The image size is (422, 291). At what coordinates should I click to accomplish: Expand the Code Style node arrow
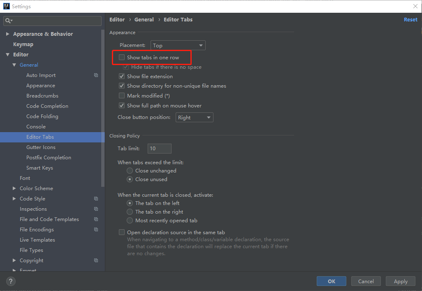(14, 198)
